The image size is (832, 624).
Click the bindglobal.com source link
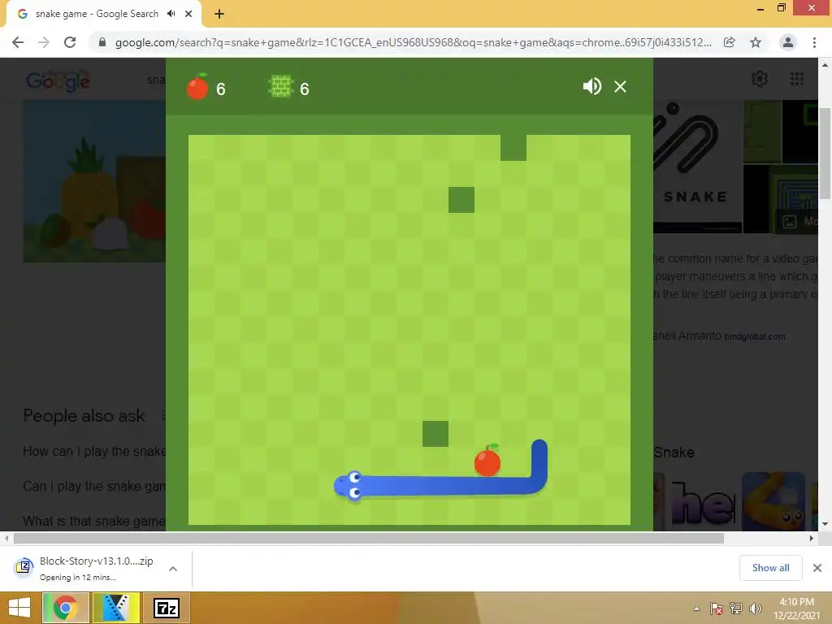pyautogui.click(x=755, y=336)
